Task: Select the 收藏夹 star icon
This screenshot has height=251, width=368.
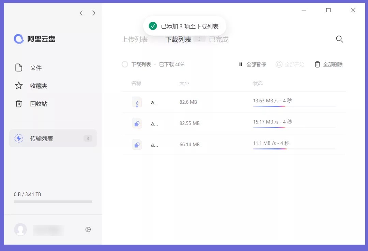Action: click(x=19, y=86)
